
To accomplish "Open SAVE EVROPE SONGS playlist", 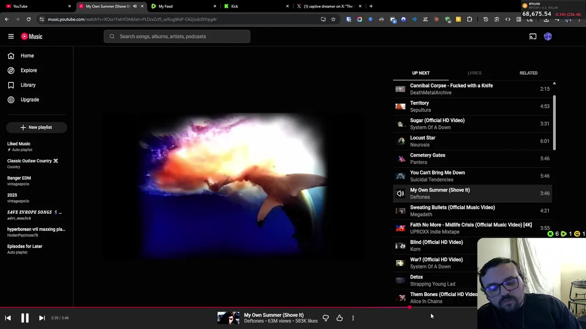I will tap(37, 215).
